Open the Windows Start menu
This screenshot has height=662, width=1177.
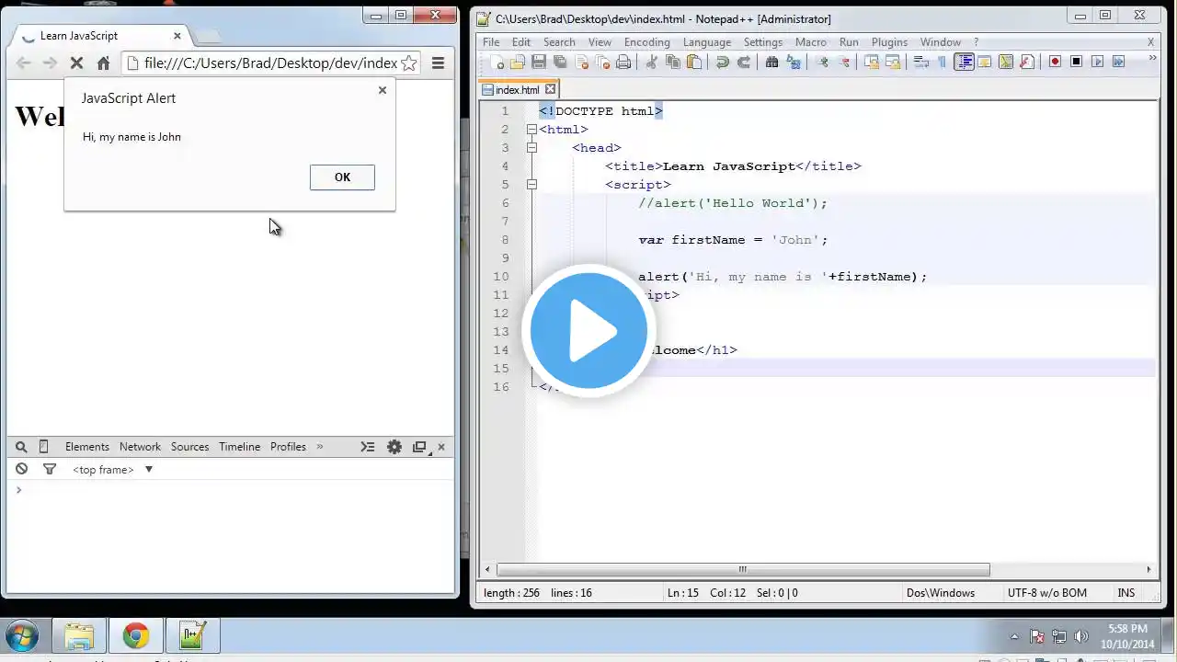click(x=22, y=636)
